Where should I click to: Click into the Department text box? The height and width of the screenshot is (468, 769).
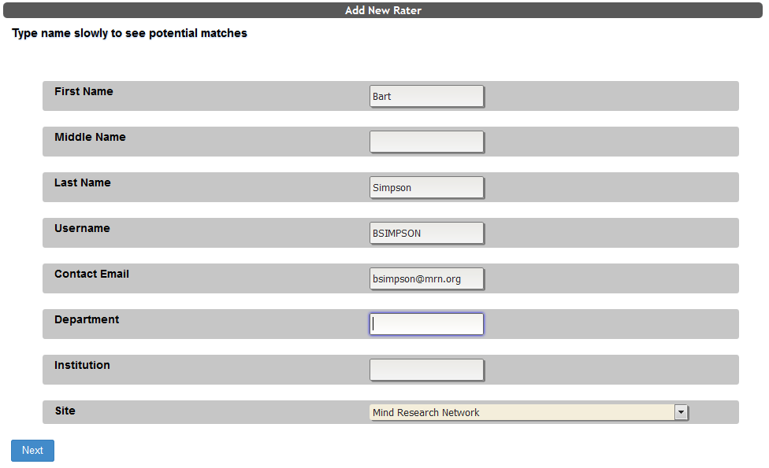426,324
